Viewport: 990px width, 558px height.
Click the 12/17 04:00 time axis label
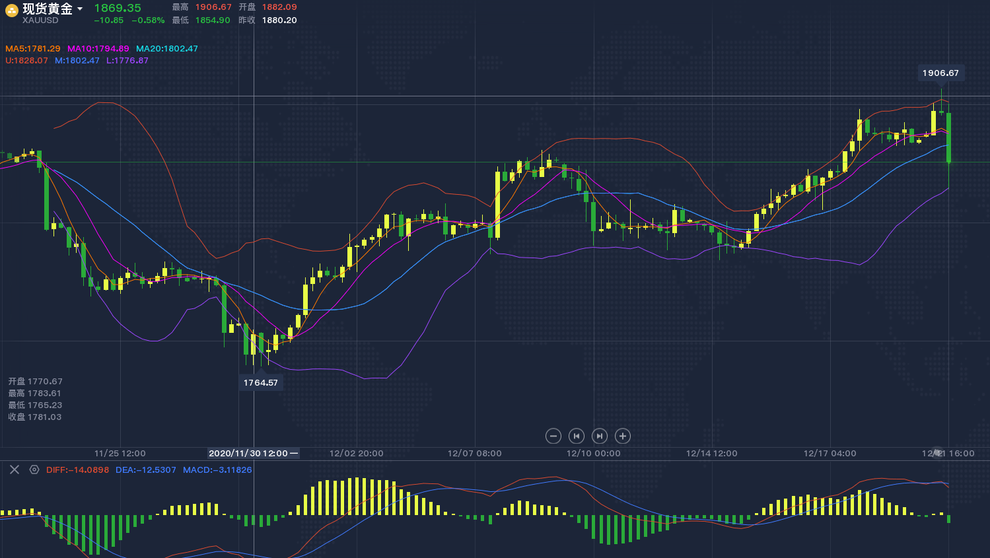830,454
